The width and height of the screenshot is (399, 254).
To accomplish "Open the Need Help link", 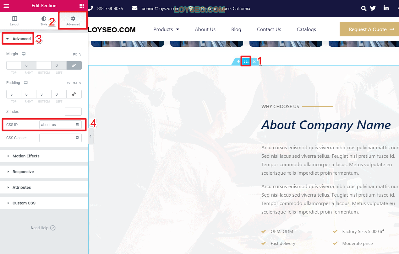I will pos(43,228).
